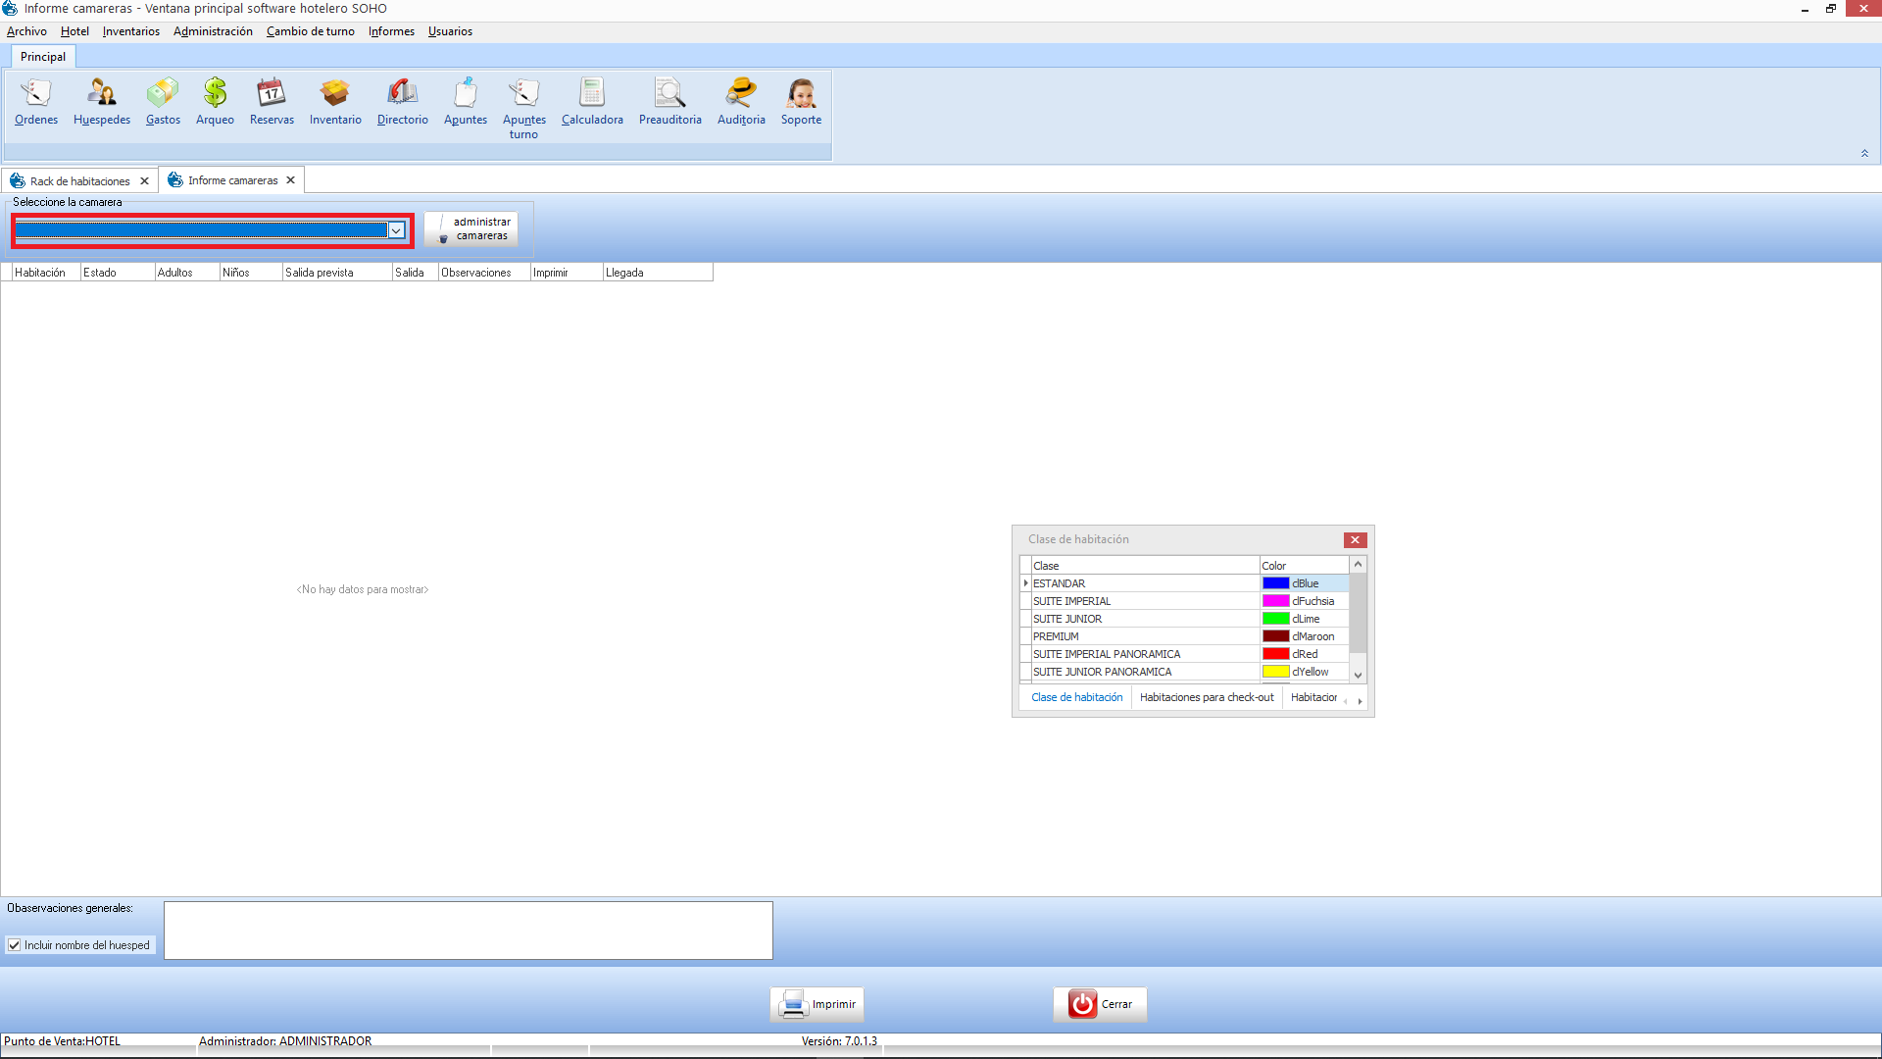
Task: Open the Informes menu
Action: [391, 31]
